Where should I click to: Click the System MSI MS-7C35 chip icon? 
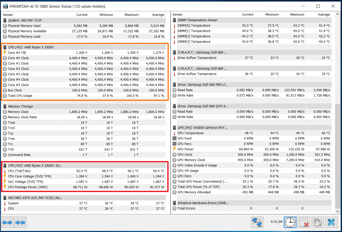click(5, 20)
